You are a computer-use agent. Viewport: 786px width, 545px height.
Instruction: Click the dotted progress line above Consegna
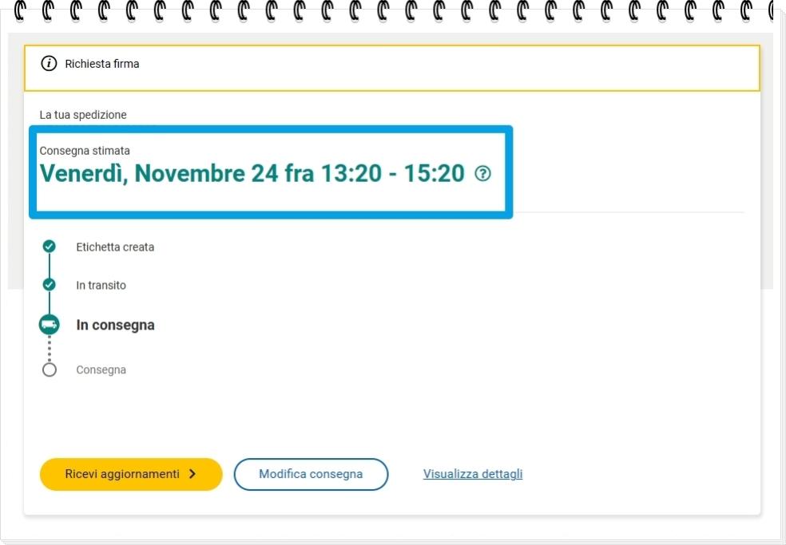click(x=50, y=348)
